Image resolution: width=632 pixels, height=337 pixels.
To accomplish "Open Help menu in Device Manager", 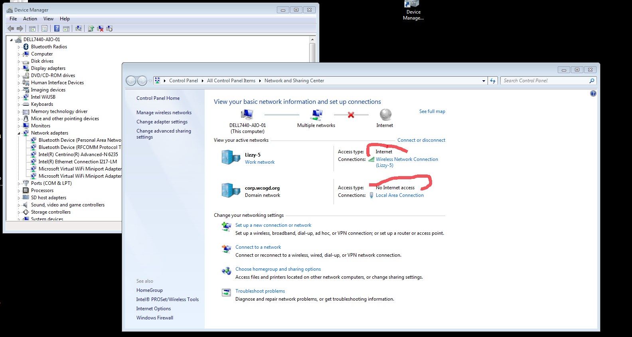I will coord(65,19).
